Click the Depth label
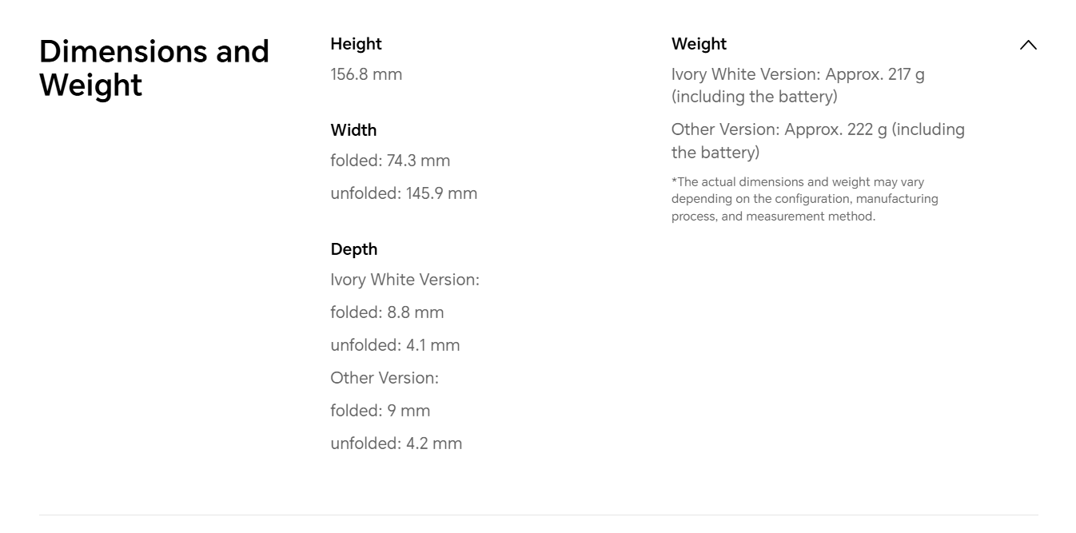1076x533 pixels. click(353, 249)
